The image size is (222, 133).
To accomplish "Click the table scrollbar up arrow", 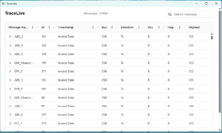I will click(x=212, y=34).
